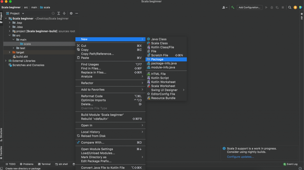Viewport: 304px width, 170px height.
Task: Choose Kotlin Class/File from New submenu
Action: click(166, 47)
